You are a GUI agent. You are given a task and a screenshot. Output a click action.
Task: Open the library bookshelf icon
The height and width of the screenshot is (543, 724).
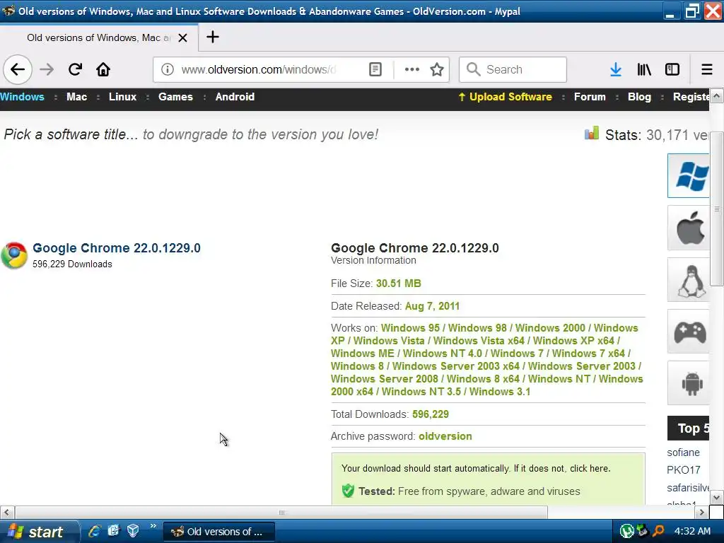[x=644, y=70]
